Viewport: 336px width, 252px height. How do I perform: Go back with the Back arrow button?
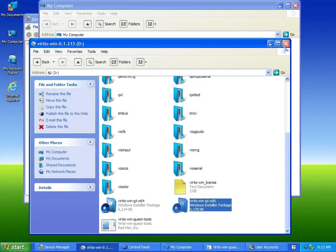(37, 62)
